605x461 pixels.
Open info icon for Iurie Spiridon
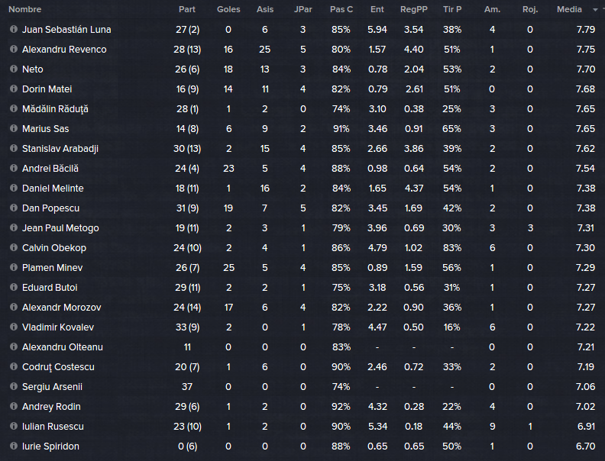tap(14, 446)
